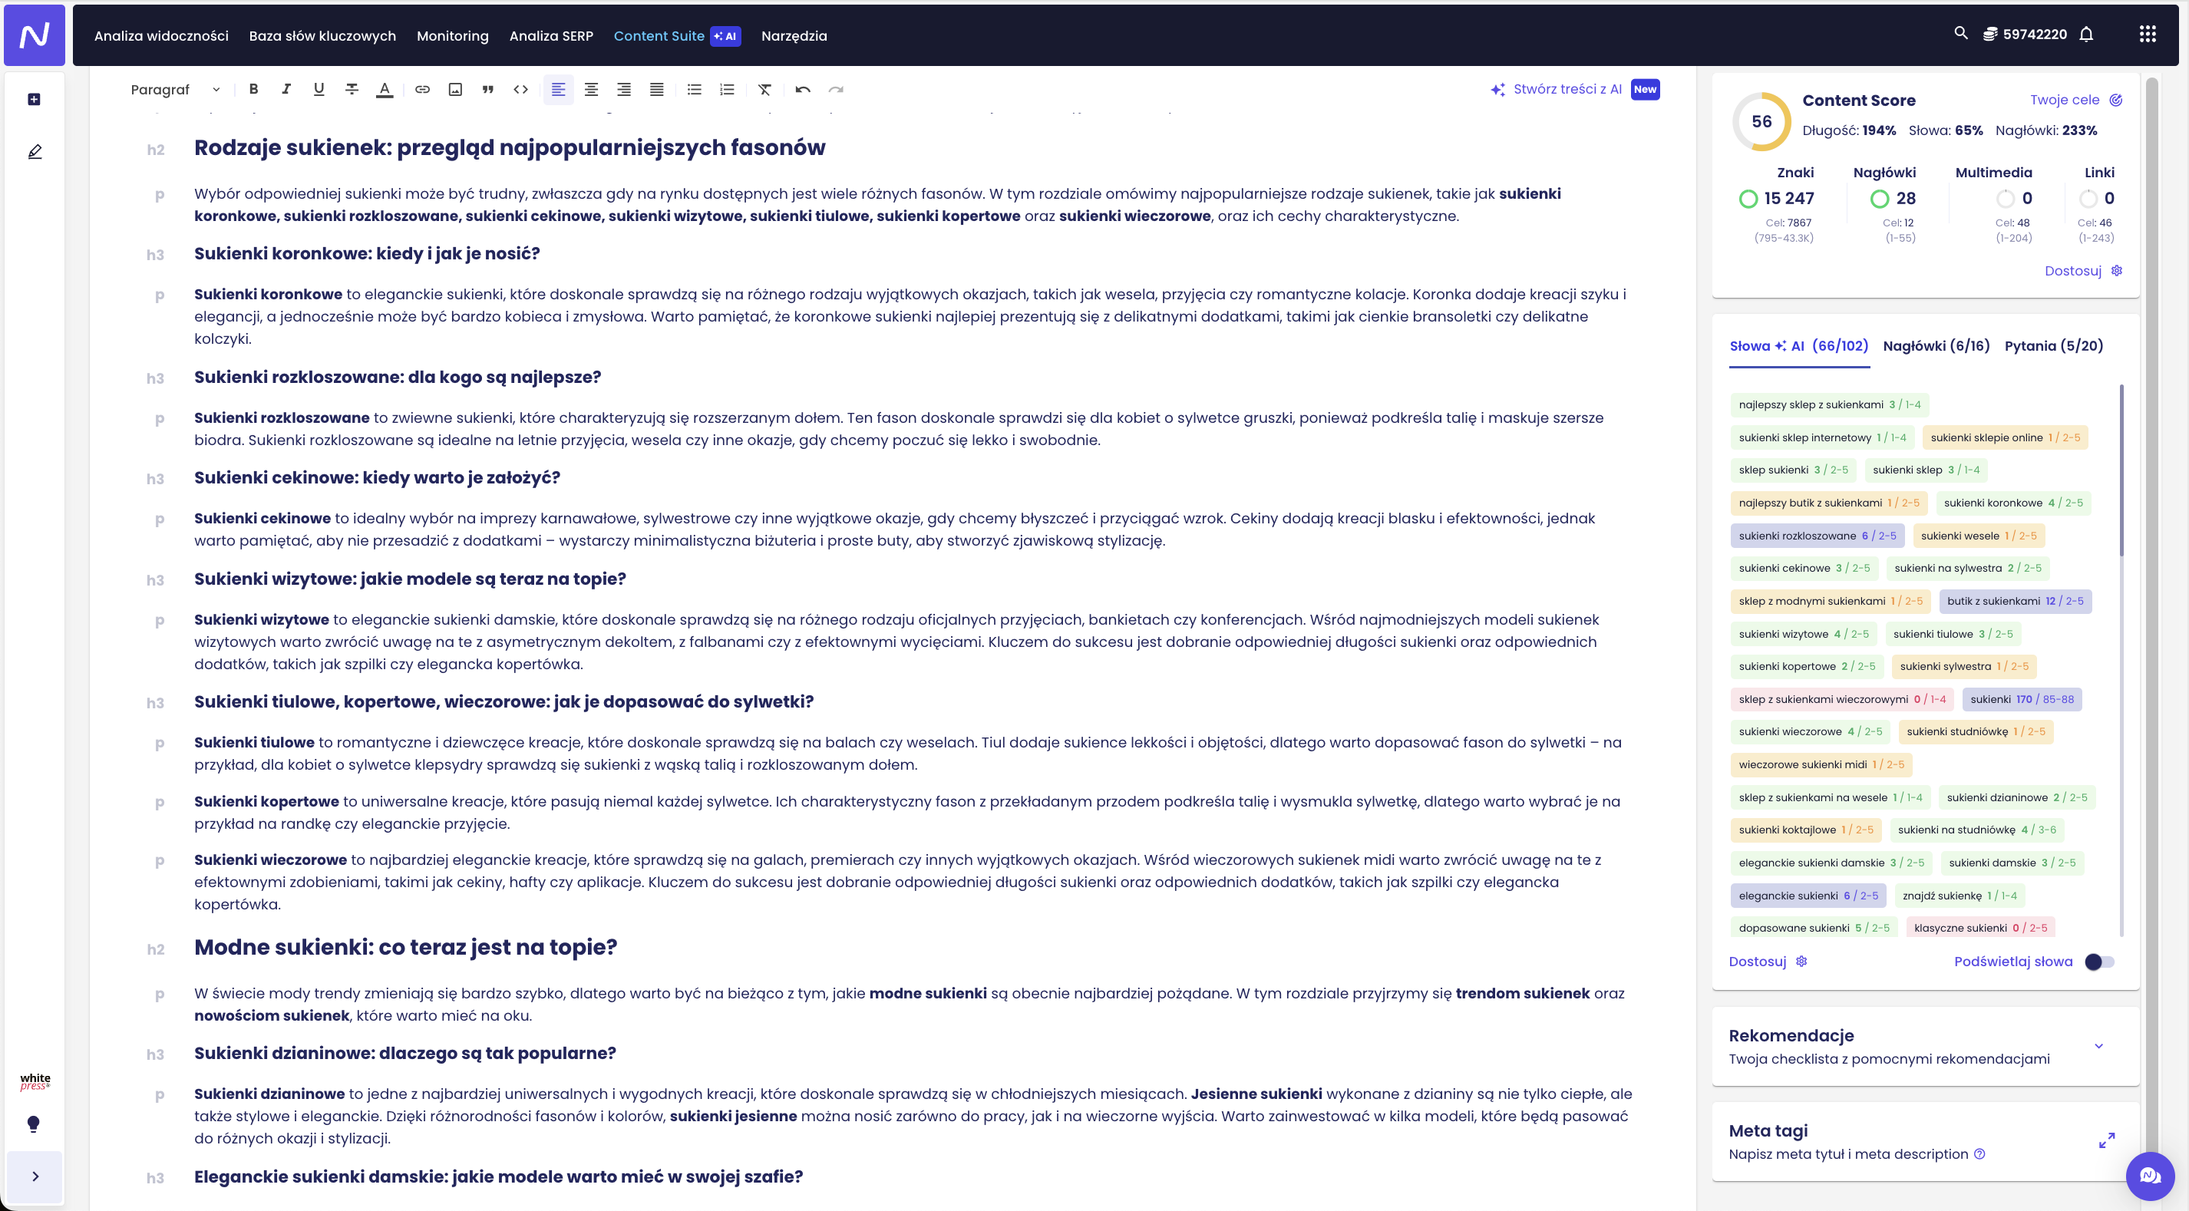Image resolution: width=2189 pixels, height=1211 pixels.
Task: Switch to the Nagłówki (6/16) tab
Action: point(1936,346)
